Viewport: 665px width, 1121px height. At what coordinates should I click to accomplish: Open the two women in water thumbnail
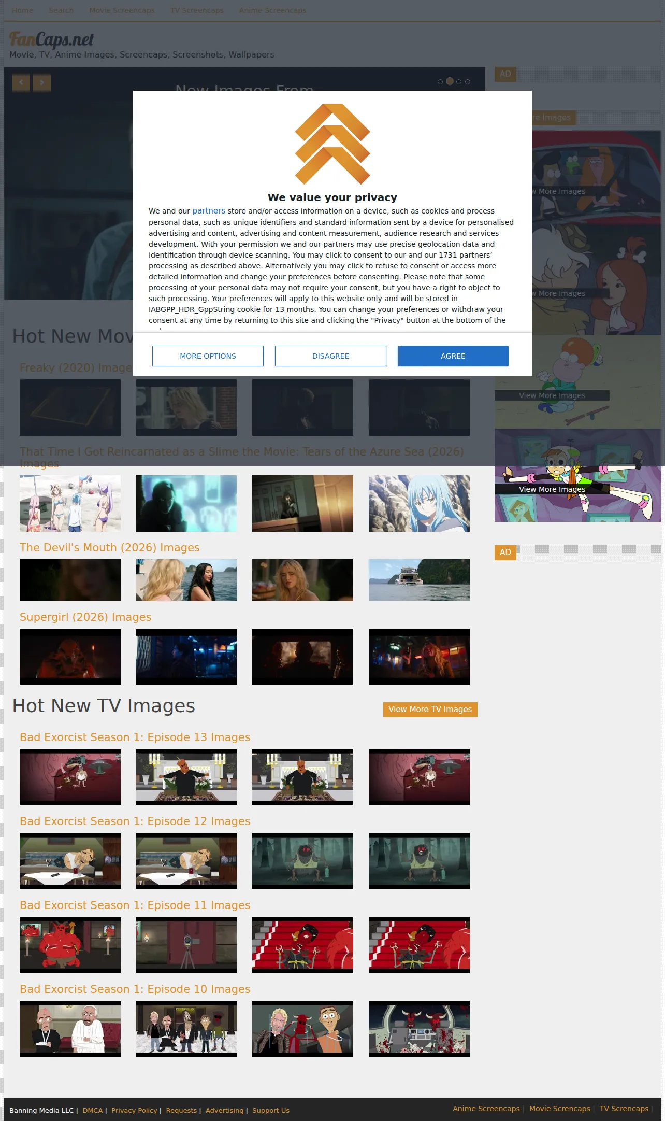click(x=186, y=580)
